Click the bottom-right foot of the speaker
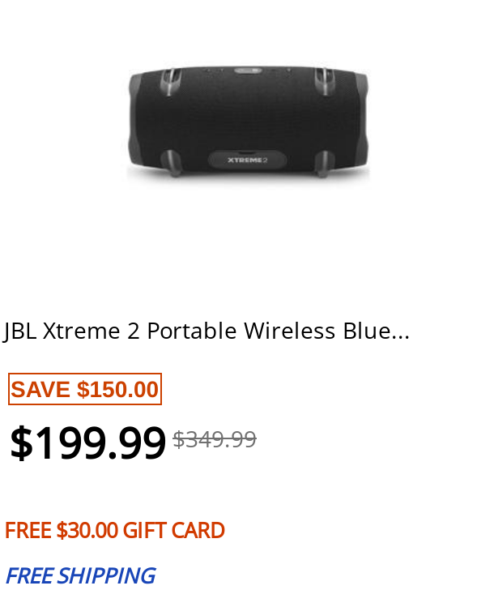This screenshot has width=494, height=590. point(325,164)
